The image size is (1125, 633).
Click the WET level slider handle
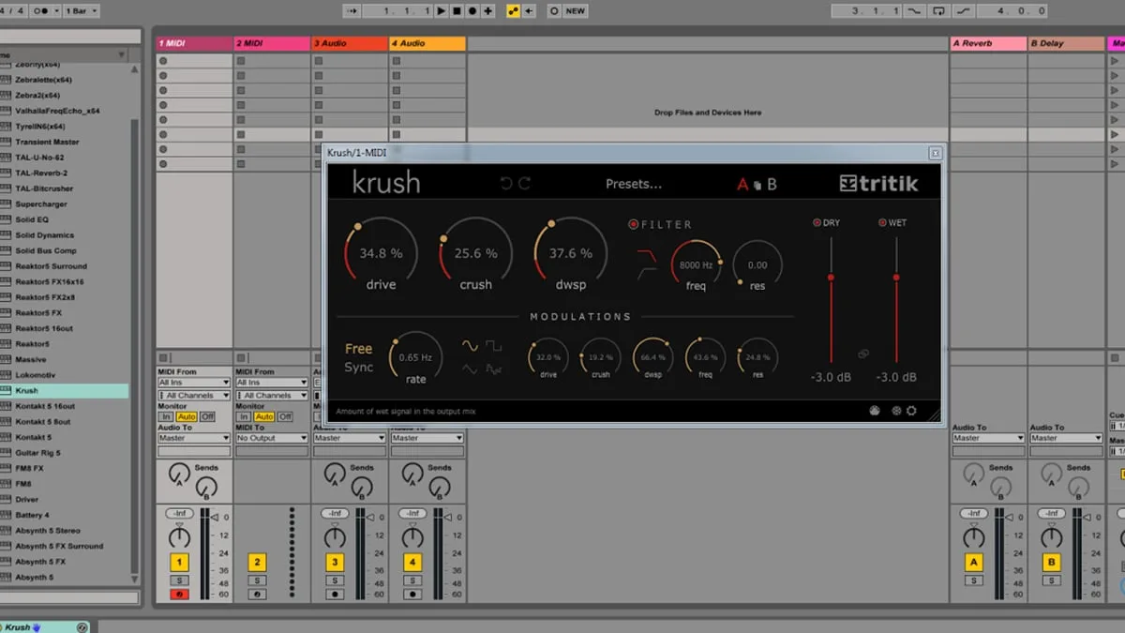(896, 278)
